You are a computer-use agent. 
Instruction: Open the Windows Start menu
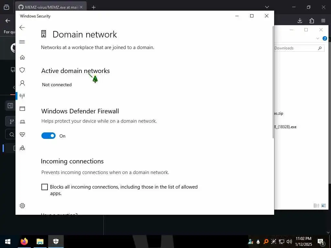pyautogui.click(x=8, y=242)
